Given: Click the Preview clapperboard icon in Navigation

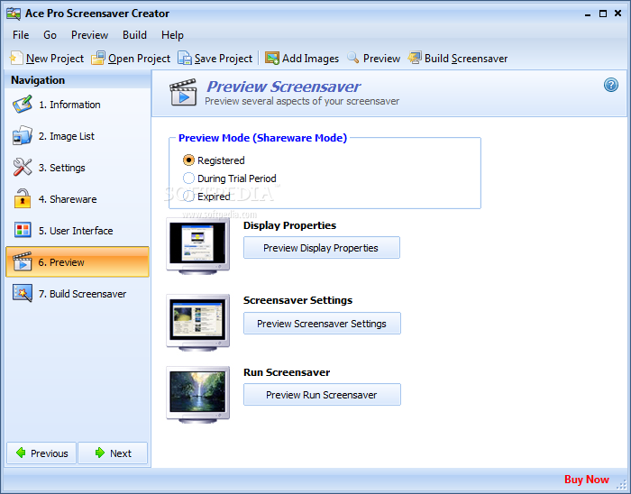Looking at the screenshot, I should click(x=23, y=261).
